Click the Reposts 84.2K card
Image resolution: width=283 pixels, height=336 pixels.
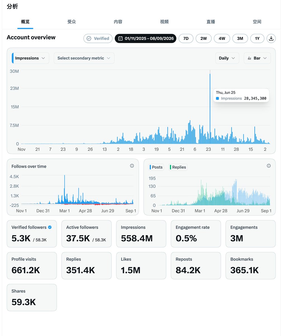click(196, 266)
